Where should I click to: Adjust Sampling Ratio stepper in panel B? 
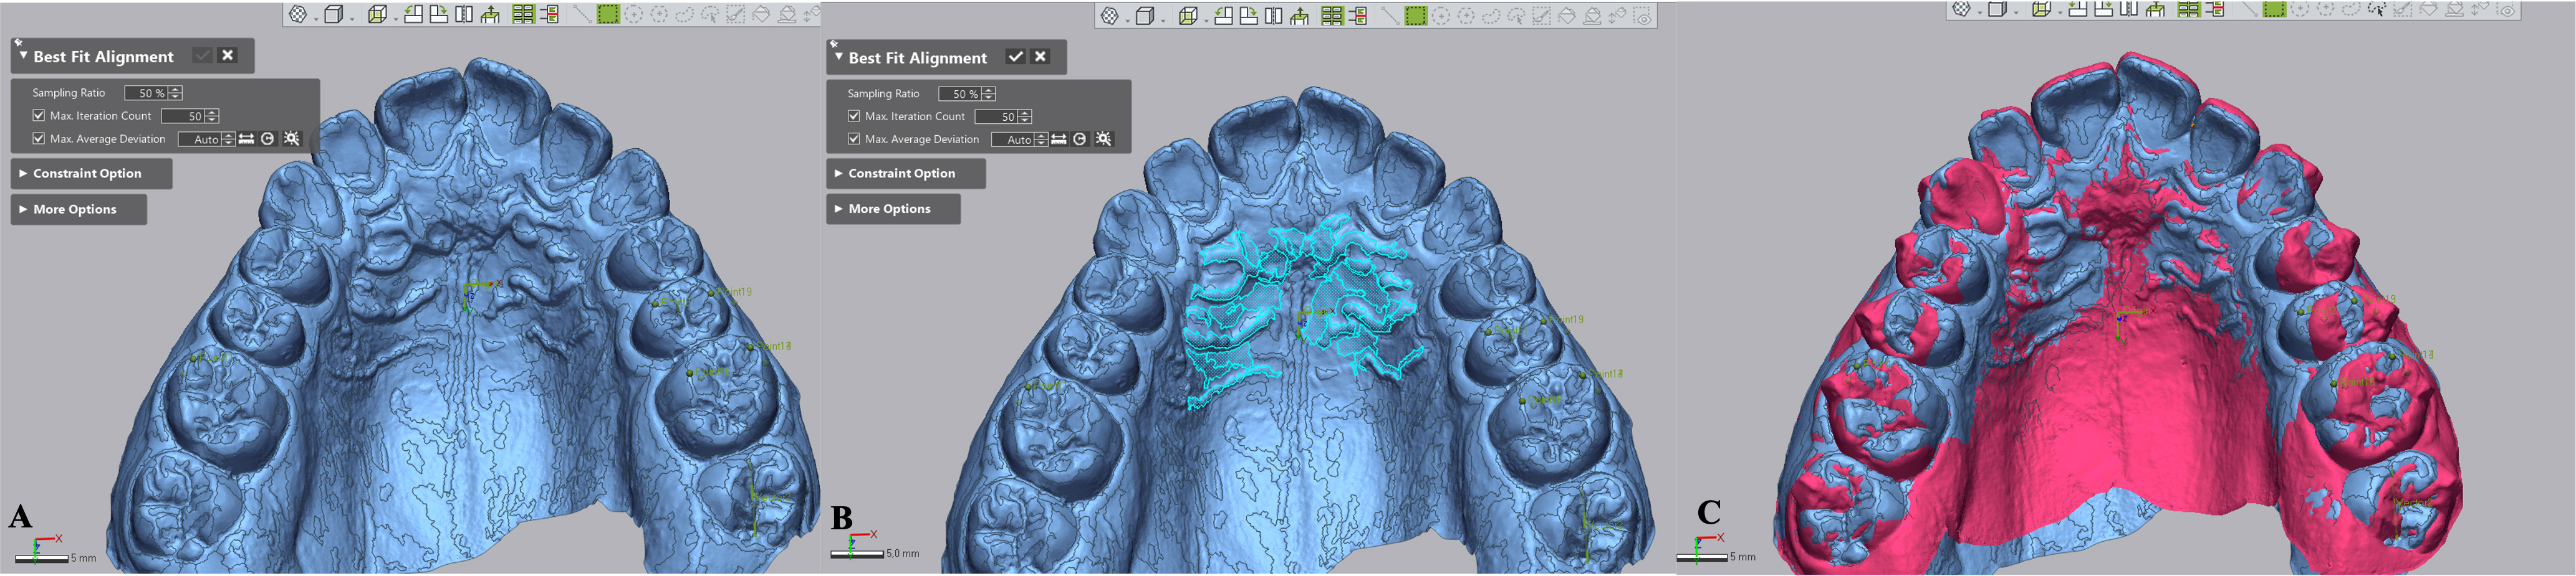tap(989, 94)
